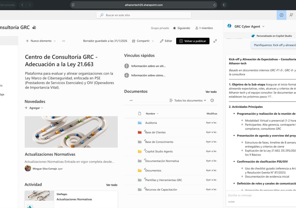This screenshot has width=296, height=208.
Task: Click the gray Base de Conocimiento folder icon
Action: point(140,142)
